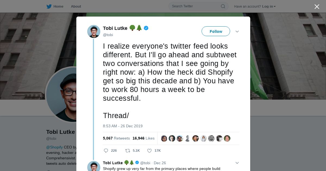
Task: View the 5,067 Retweets list
Action: (x=116, y=138)
